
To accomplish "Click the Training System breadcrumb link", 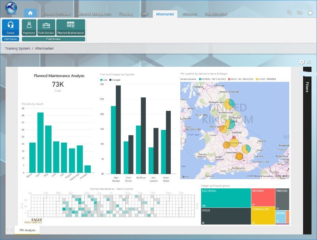I will (17, 48).
